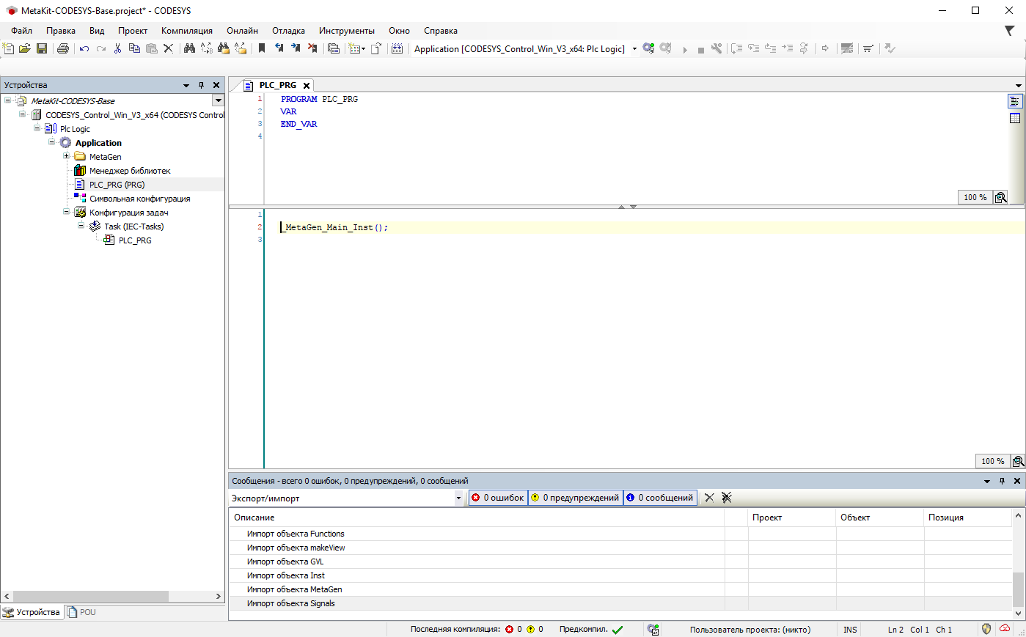Switch declaration editor to textual view
Screen dimensions: 1026x637
(x=1015, y=101)
